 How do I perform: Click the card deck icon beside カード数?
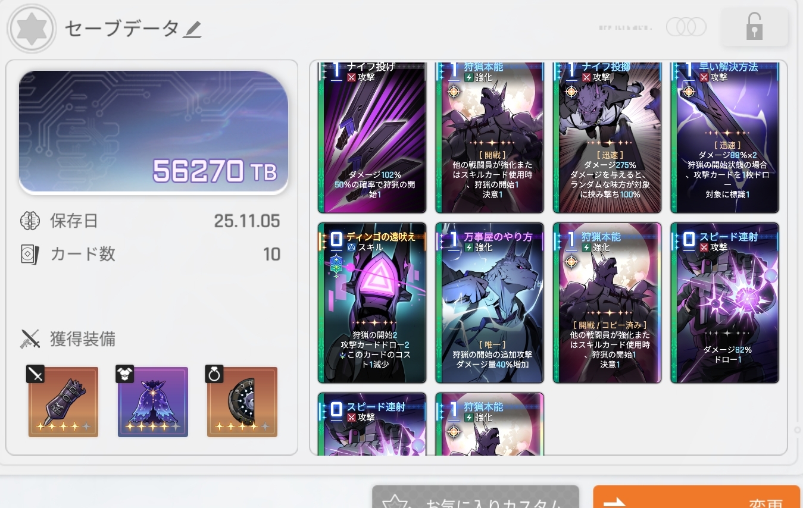pos(30,255)
